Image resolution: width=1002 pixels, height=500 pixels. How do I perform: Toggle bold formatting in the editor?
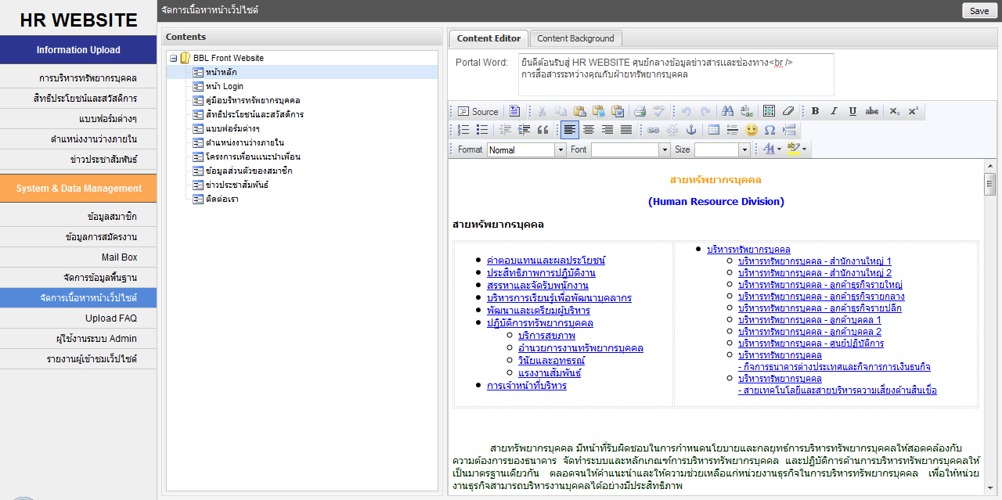point(815,111)
